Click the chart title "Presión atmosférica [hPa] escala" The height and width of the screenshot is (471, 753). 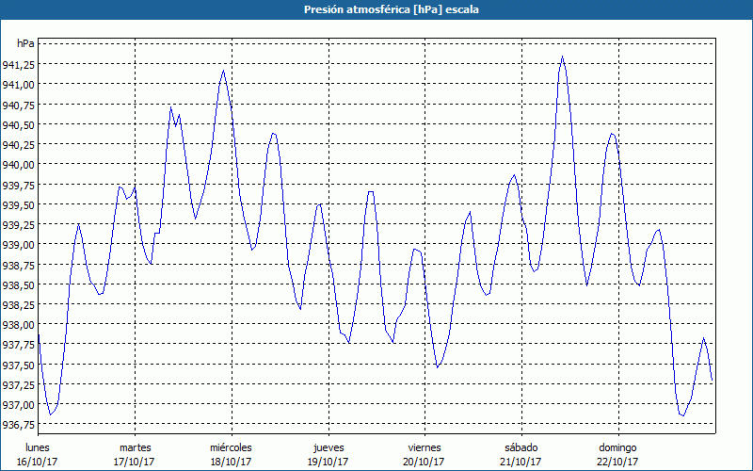pyautogui.click(x=376, y=9)
